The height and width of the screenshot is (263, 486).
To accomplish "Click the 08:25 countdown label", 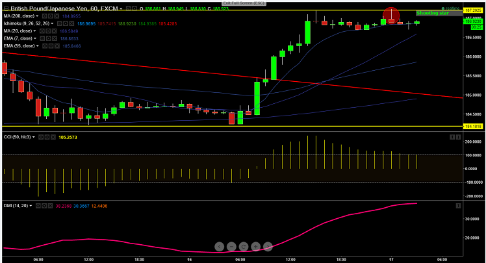I will 476,27.
